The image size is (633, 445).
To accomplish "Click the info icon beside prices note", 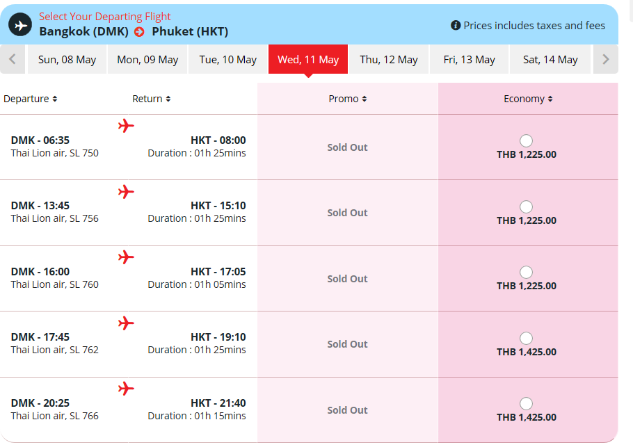I will (x=456, y=26).
